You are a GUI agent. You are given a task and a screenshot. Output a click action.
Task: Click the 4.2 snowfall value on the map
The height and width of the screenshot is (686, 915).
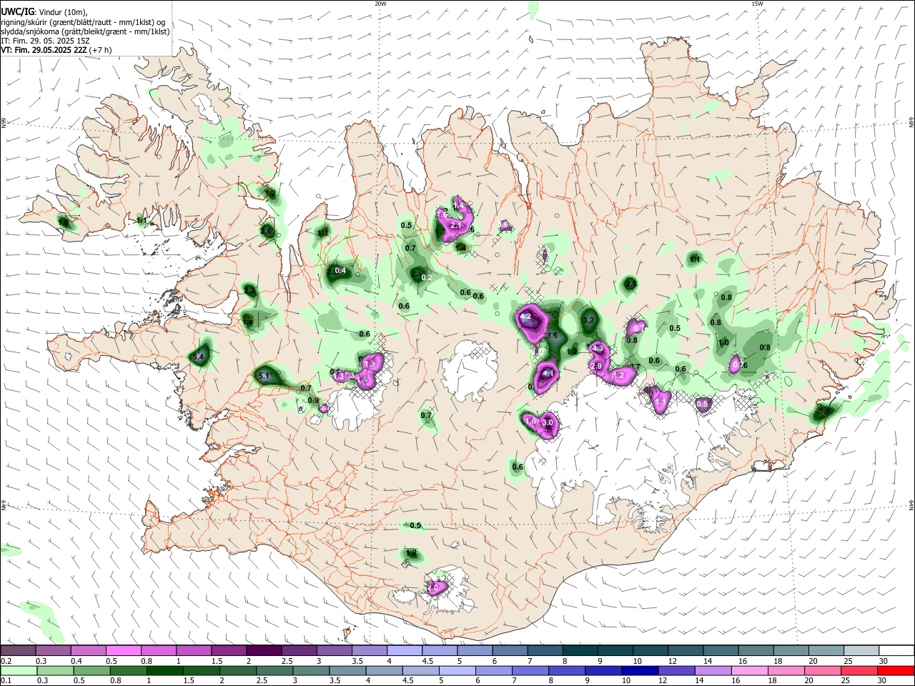525,316
